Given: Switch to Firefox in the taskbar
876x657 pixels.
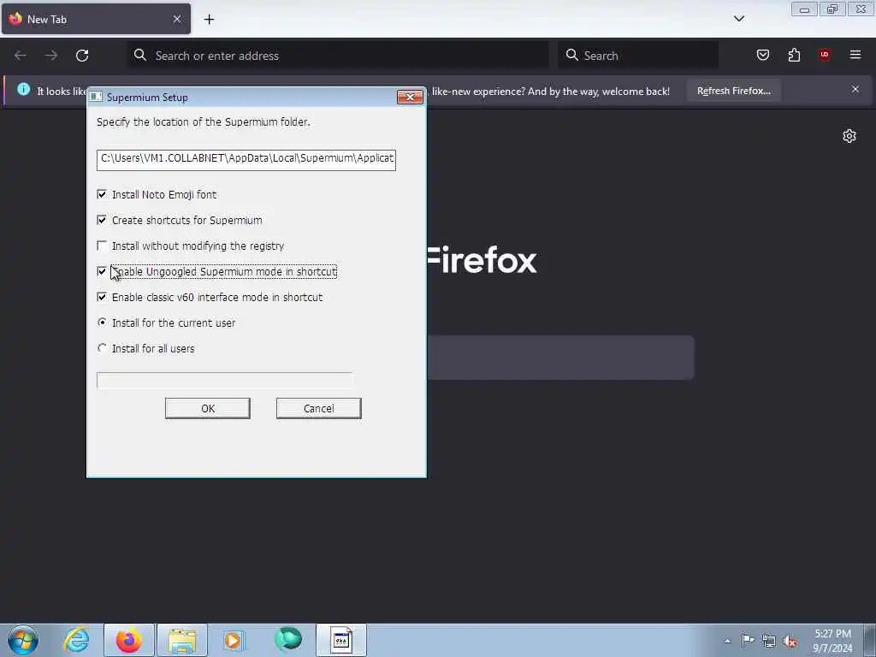Looking at the screenshot, I should [128, 640].
